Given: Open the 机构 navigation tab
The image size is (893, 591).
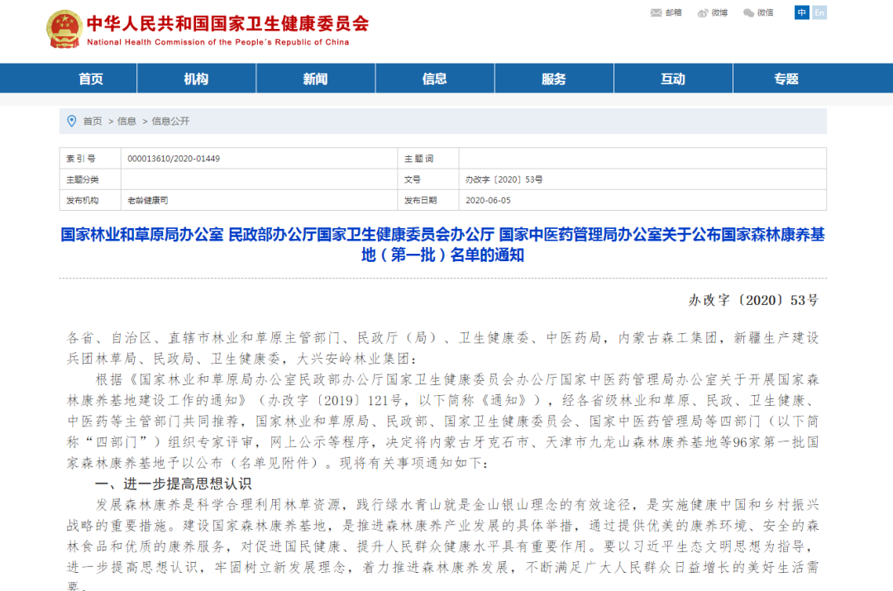Looking at the screenshot, I should click(x=197, y=79).
